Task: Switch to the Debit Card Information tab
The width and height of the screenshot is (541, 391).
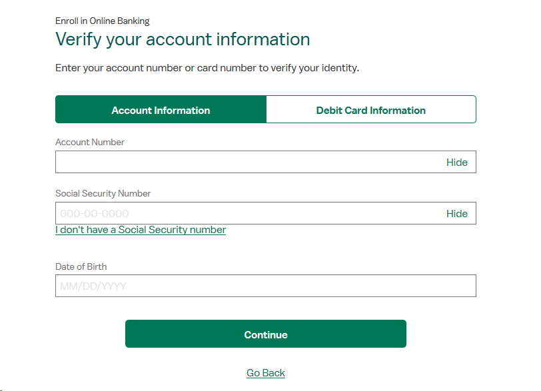Action: [x=371, y=109]
